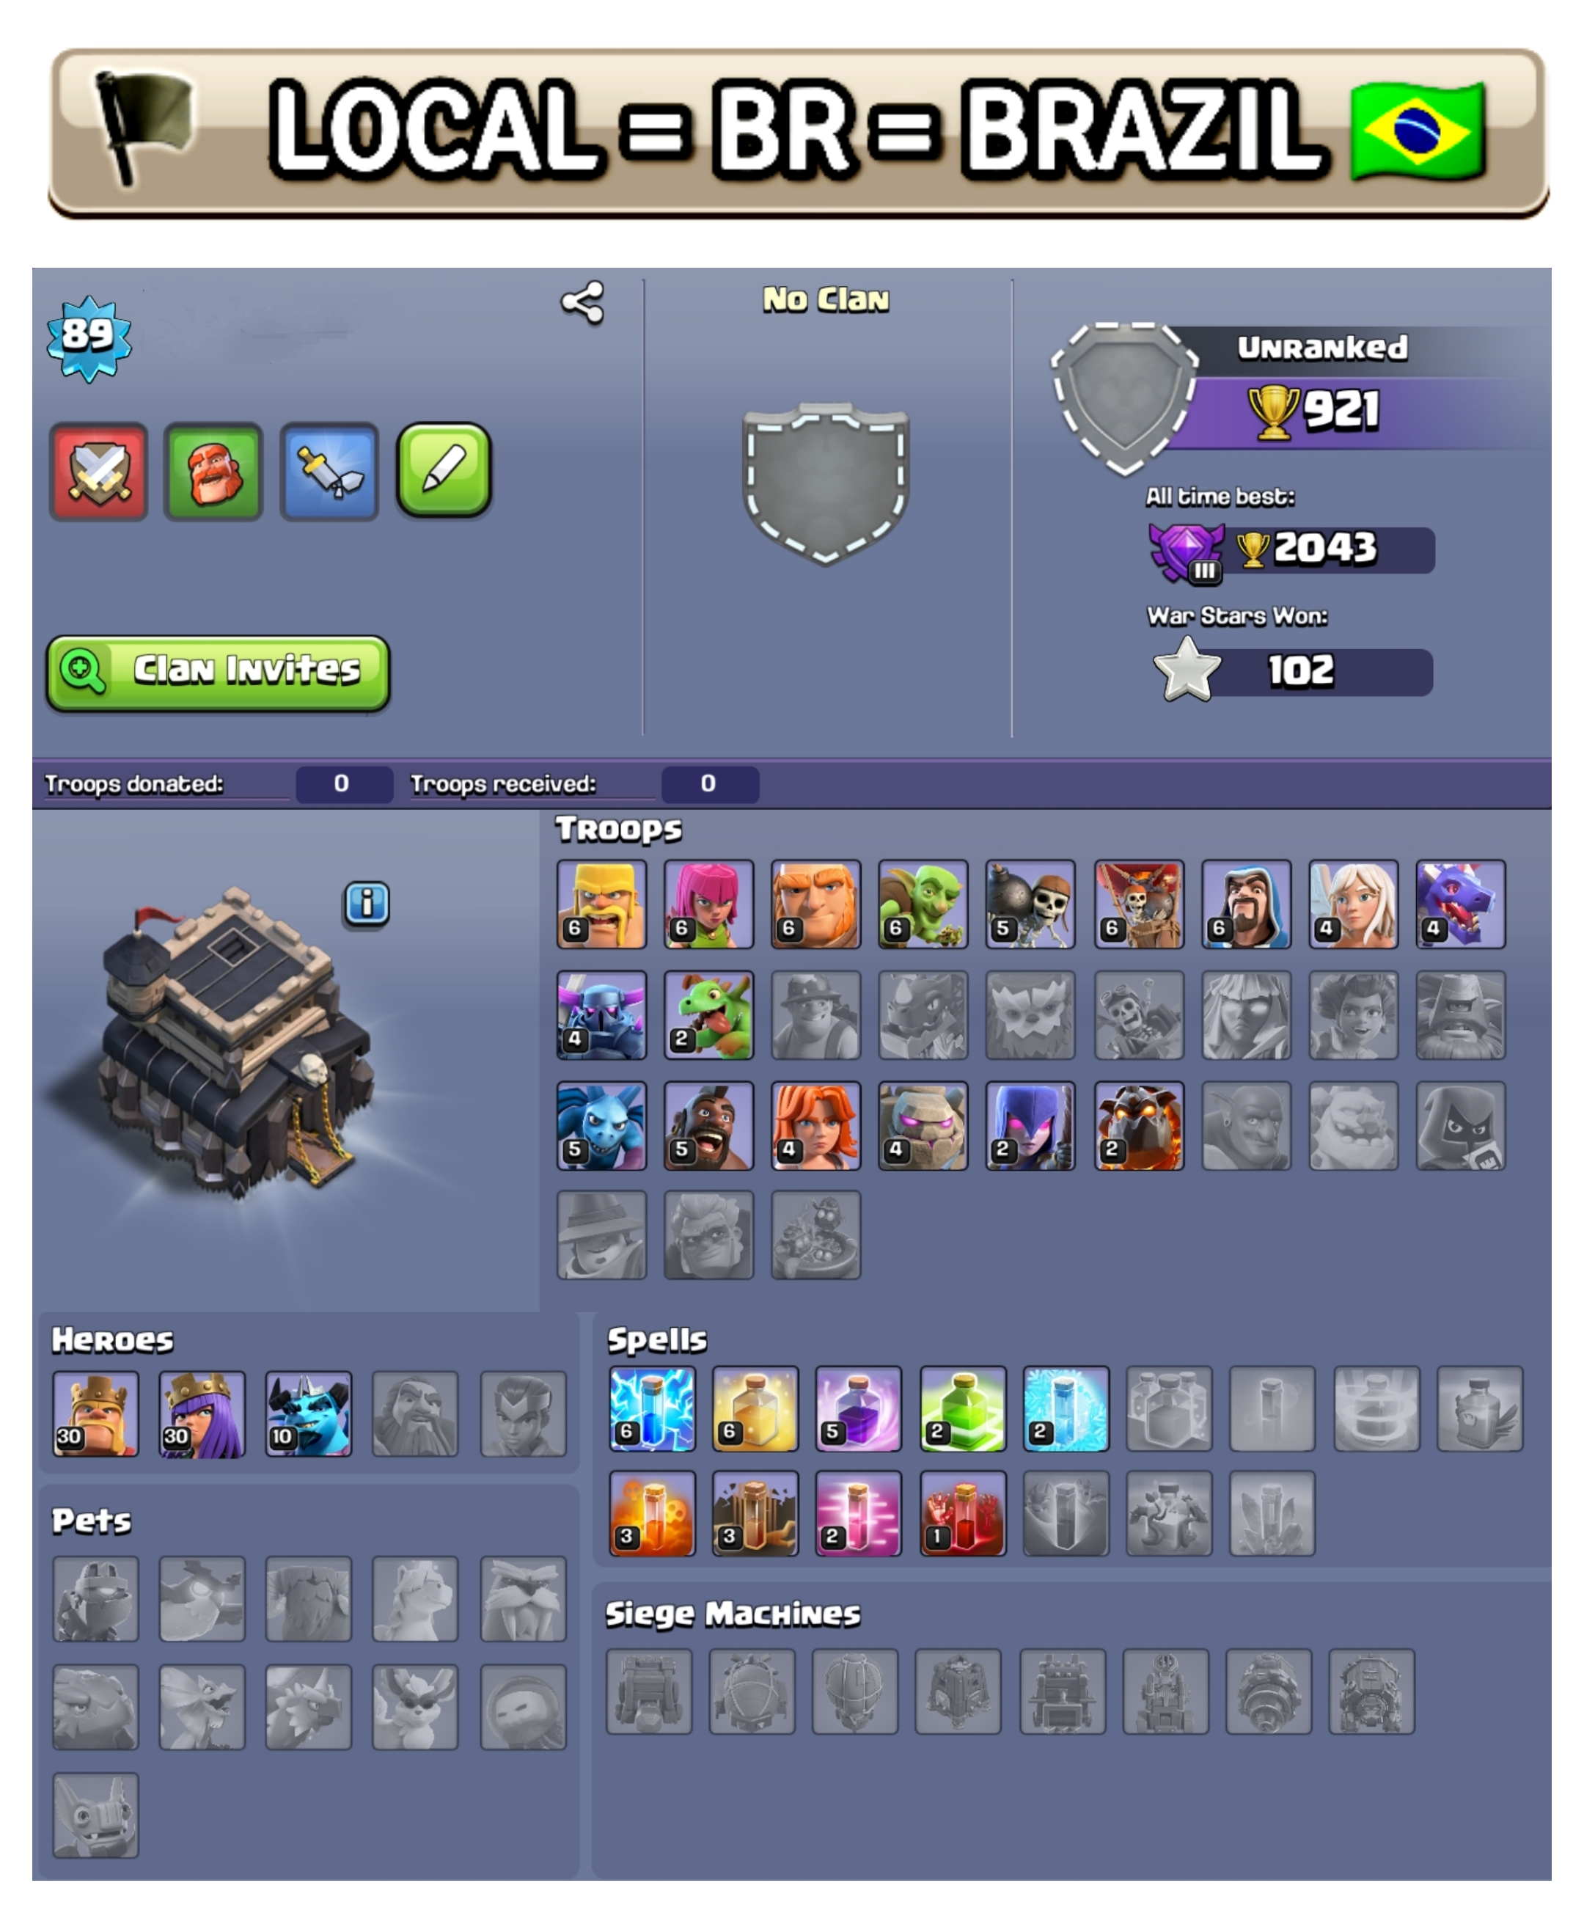Click the blue sword Clan Capital button

[x=329, y=471]
